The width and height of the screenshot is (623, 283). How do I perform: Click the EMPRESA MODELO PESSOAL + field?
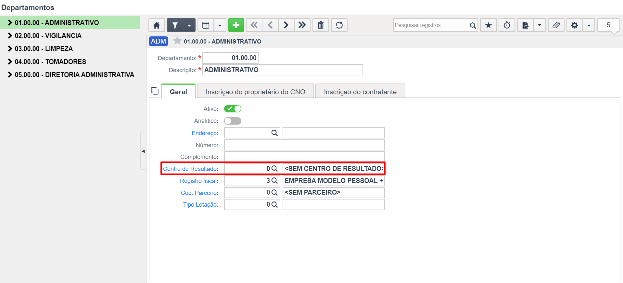click(x=334, y=181)
